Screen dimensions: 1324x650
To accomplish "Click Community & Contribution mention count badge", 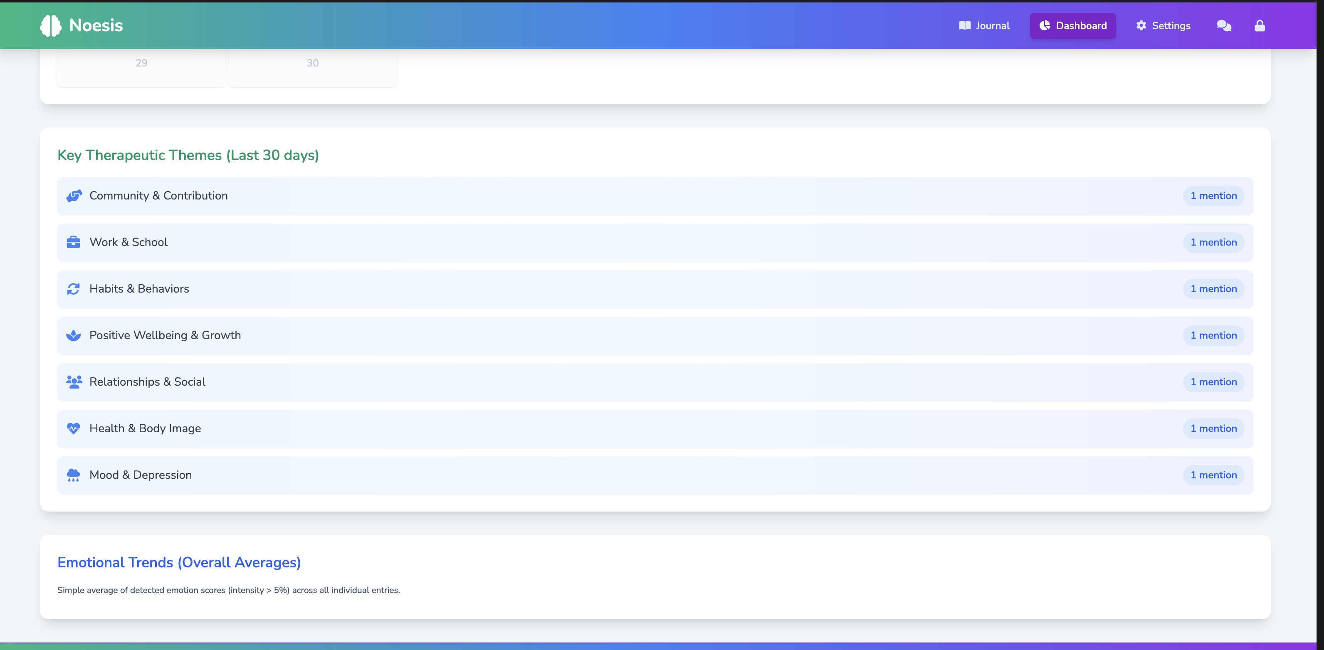I will [1213, 196].
